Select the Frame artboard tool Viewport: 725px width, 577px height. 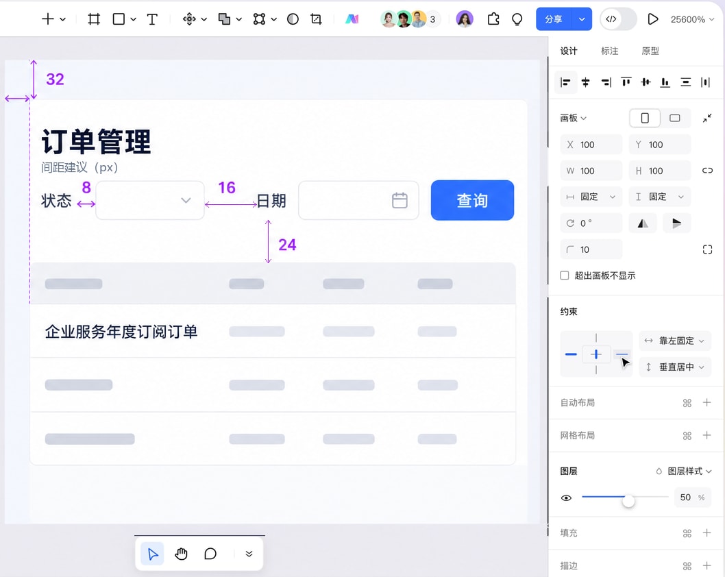click(94, 19)
